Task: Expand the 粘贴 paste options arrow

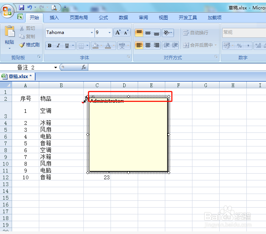Action: (9, 49)
